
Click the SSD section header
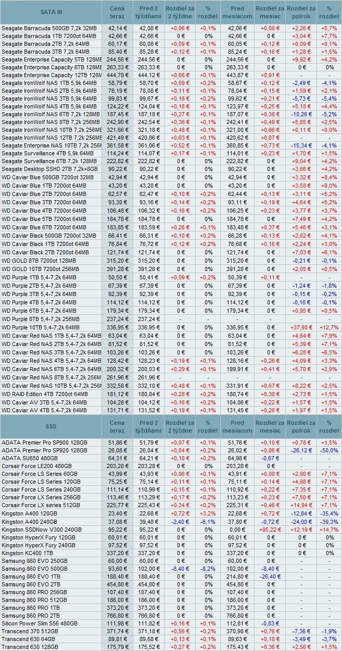click(51, 426)
